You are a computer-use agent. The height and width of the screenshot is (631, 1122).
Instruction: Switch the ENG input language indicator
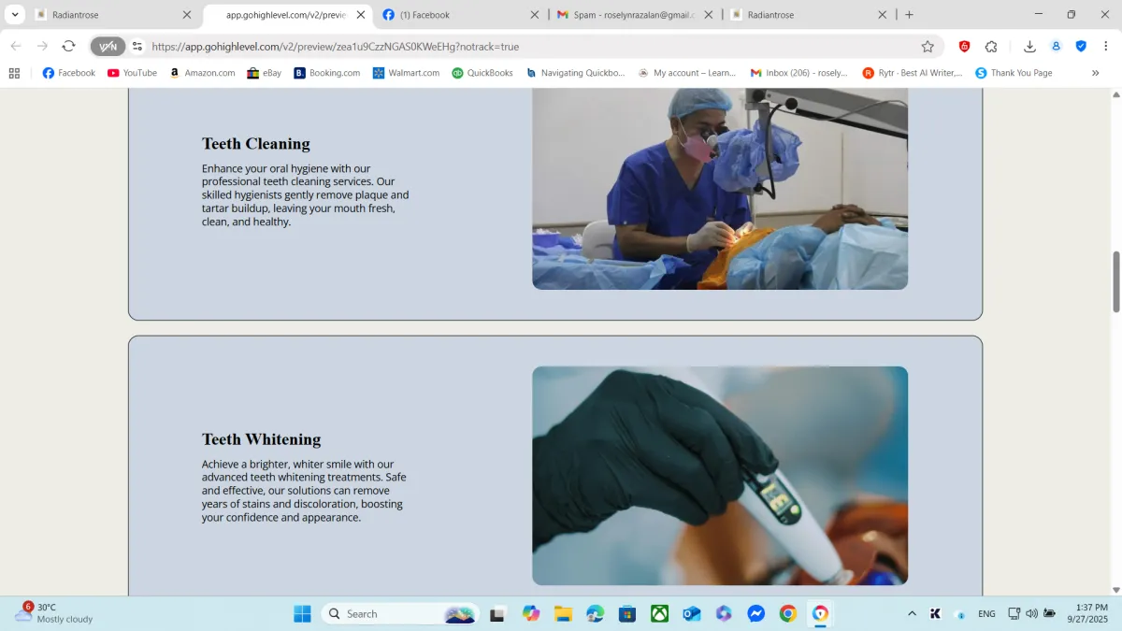tap(986, 614)
